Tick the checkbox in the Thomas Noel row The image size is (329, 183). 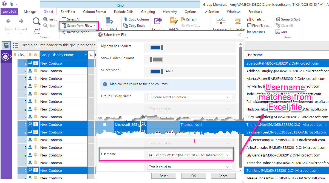104,124
